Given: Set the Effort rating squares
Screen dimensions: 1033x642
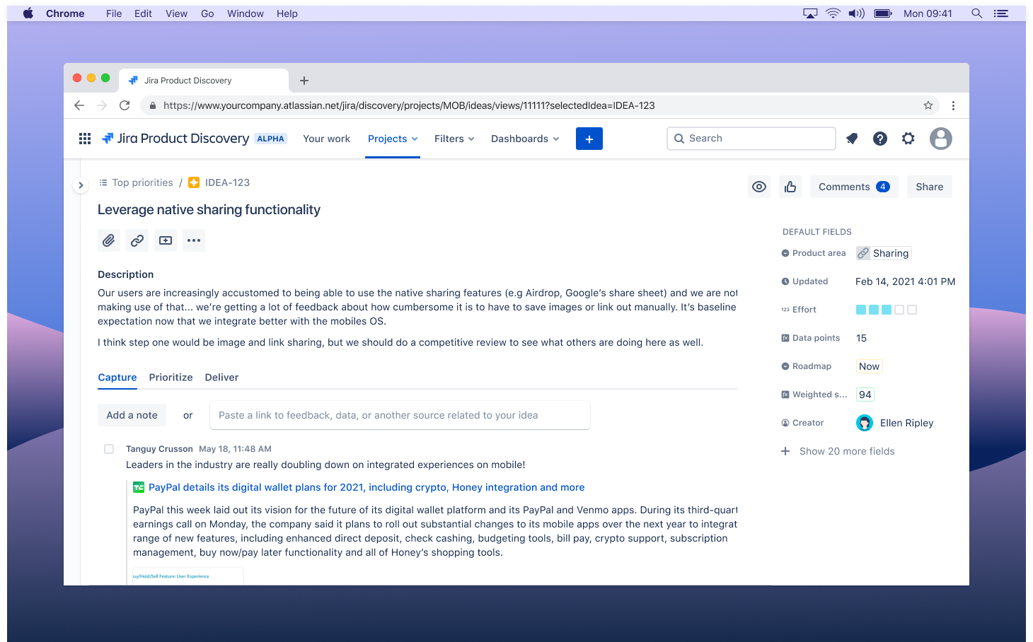Looking at the screenshot, I should click(x=887, y=310).
